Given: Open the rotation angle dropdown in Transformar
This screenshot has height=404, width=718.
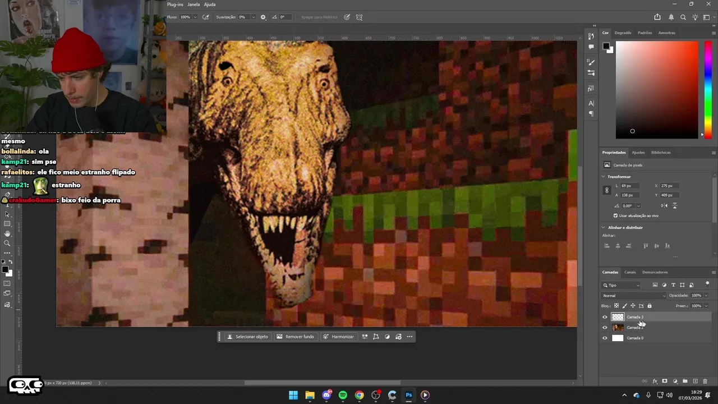Looking at the screenshot, I should click(638, 206).
